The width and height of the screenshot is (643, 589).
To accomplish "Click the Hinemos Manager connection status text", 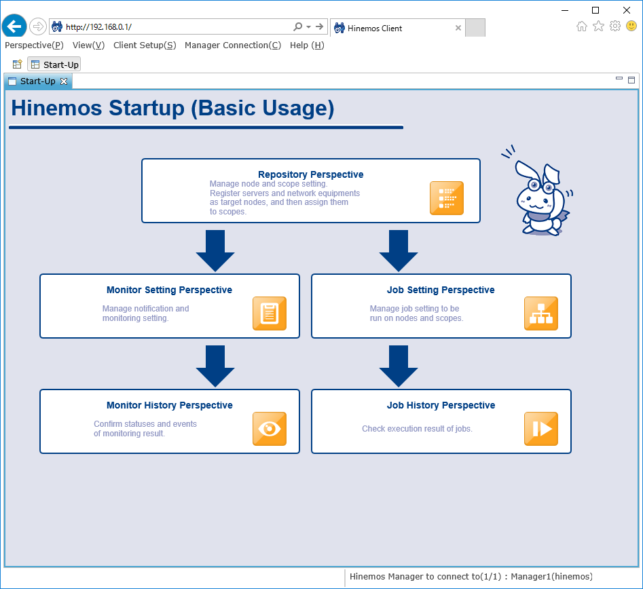I will click(471, 576).
